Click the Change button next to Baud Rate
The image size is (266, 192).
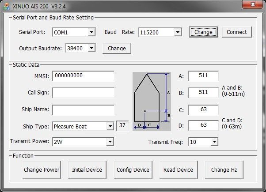tap(203, 32)
